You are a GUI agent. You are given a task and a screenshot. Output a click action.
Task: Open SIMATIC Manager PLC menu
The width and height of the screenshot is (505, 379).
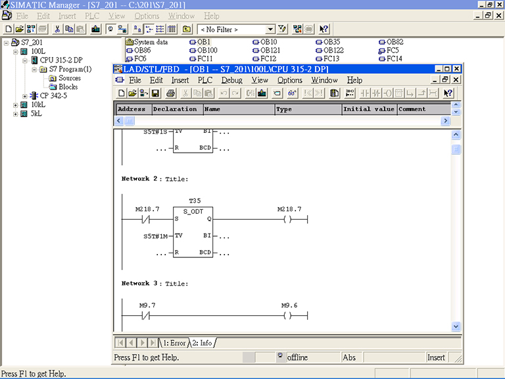[x=92, y=16]
